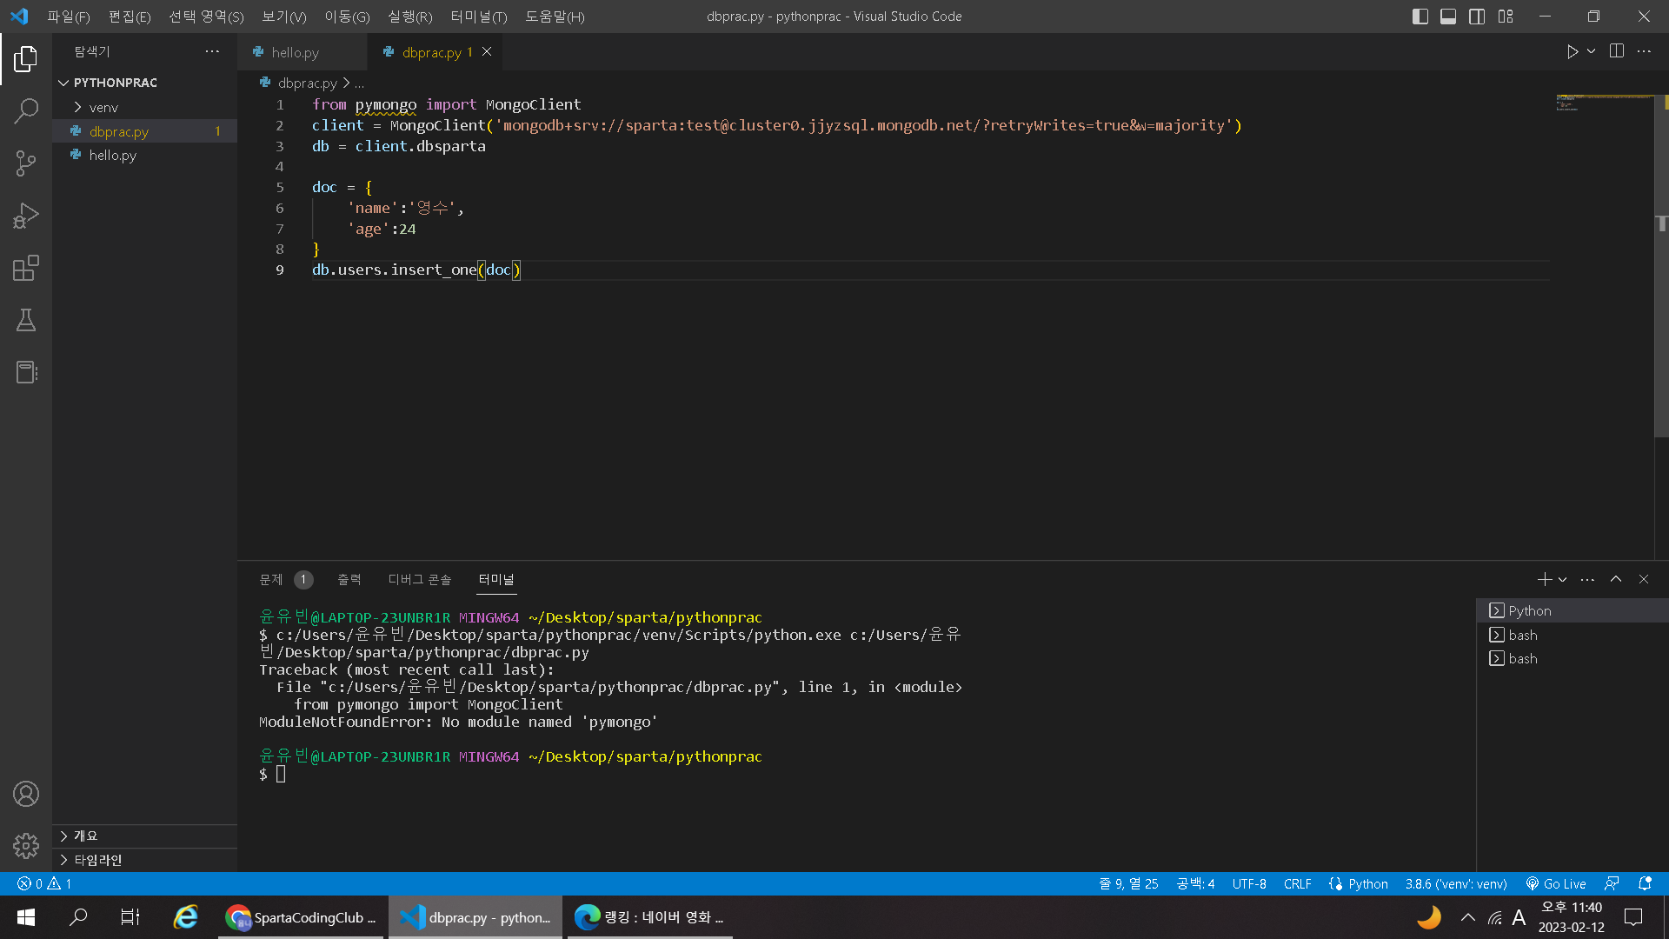Open terminal panel more actions ellipsis
The height and width of the screenshot is (939, 1669).
1587,579
